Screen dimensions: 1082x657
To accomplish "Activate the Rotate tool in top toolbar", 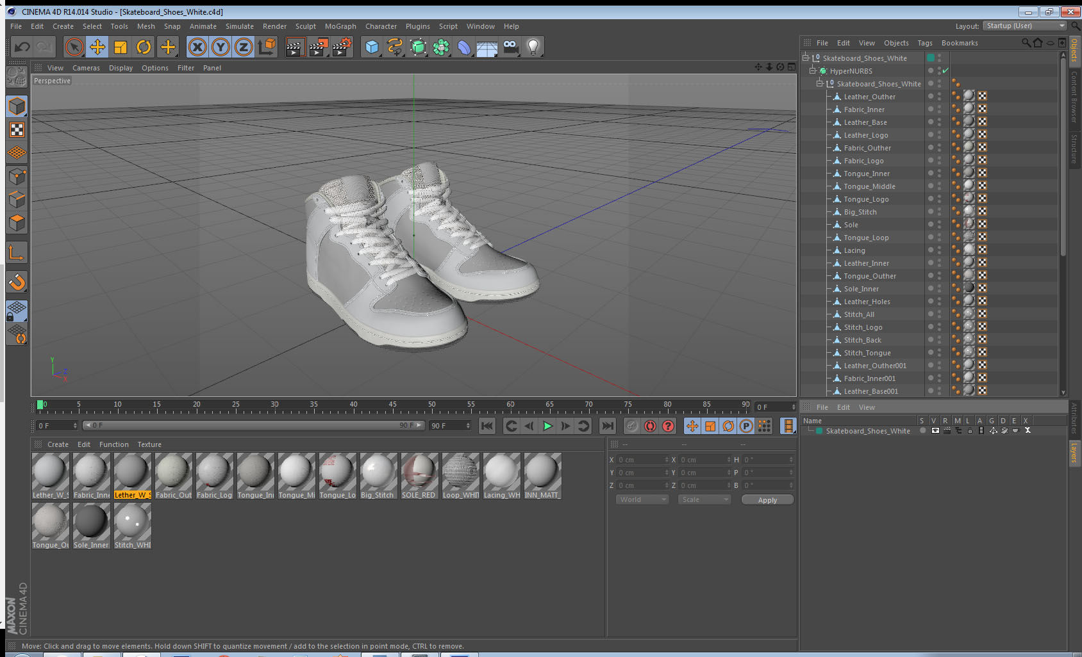I will [x=144, y=47].
